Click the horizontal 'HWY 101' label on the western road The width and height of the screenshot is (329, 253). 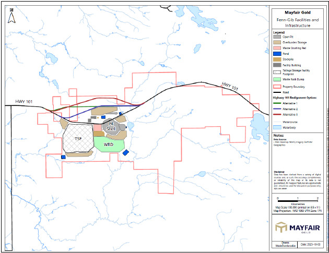23,102
